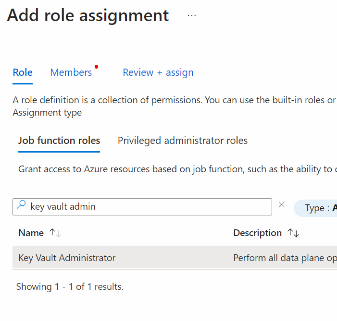Focus the role search box containing 'key vault admin'

[142, 207]
